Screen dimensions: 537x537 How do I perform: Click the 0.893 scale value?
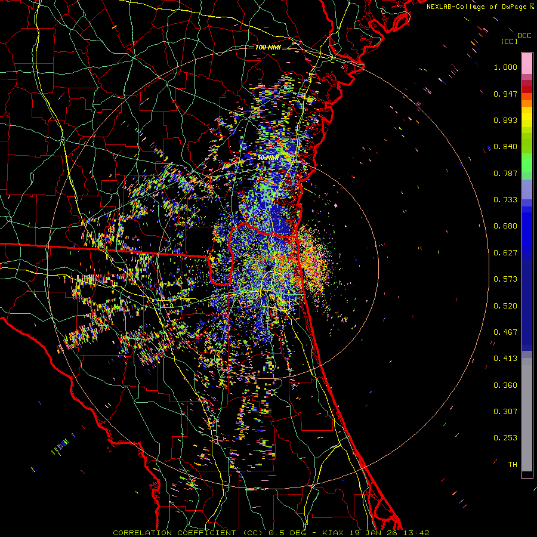[505, 120]
